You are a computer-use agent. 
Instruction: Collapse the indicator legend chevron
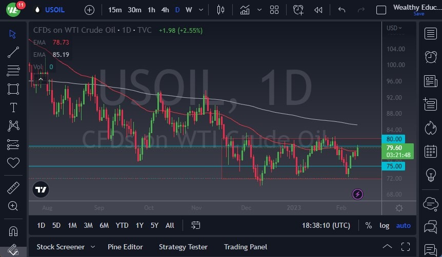pos(40,79)
